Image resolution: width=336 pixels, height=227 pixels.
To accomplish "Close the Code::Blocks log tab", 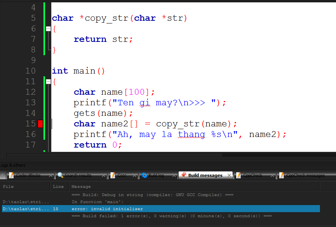I will pyautogui.click(x=51, y=176).
